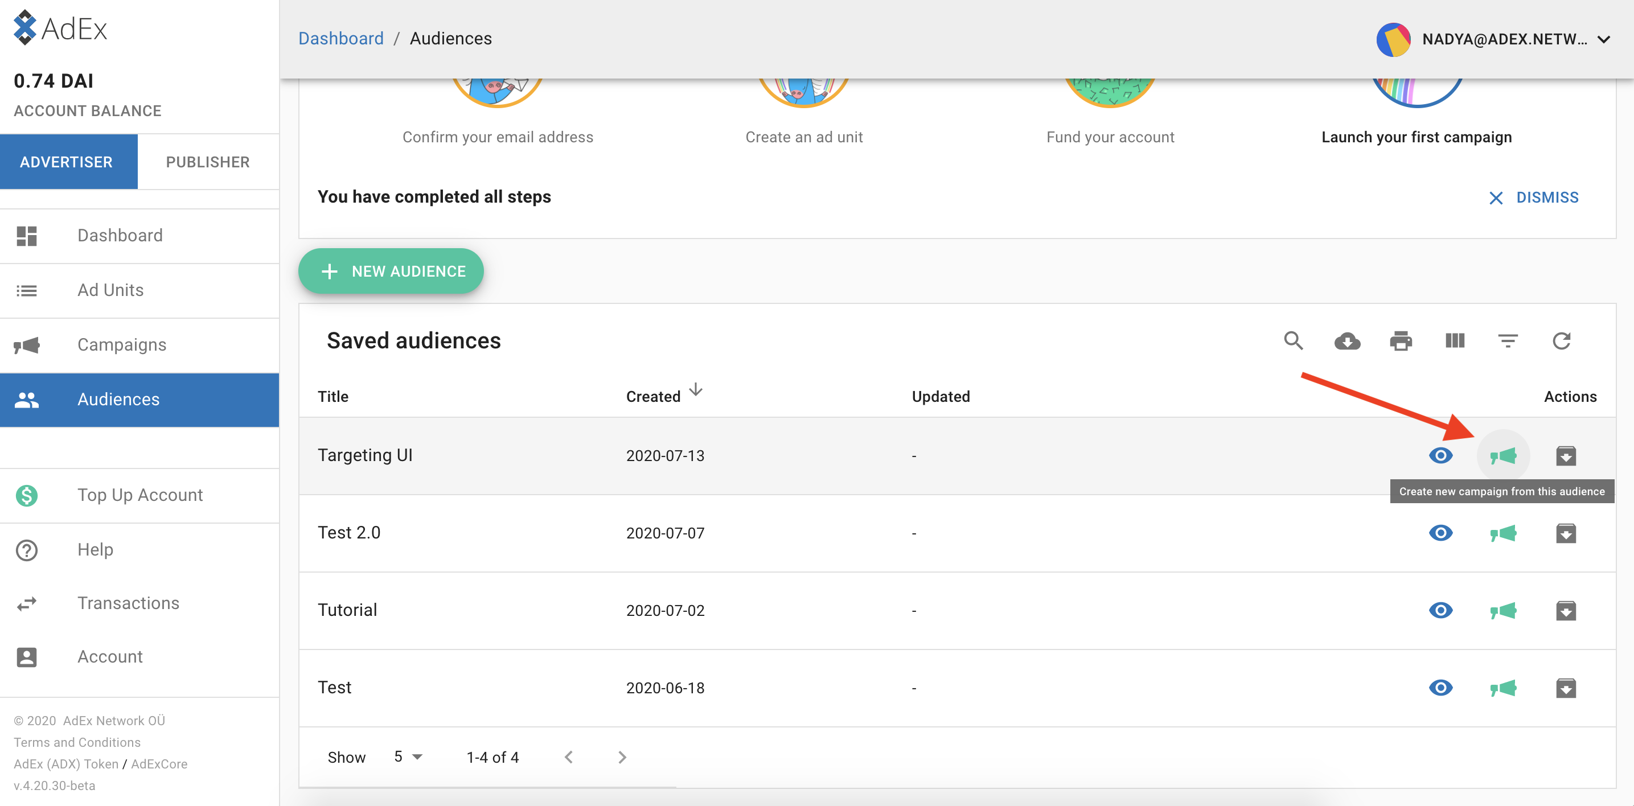Viewport: 1634px width, 806px height.
Task: Select the Targeting UI row title
Action: coord(365,455)
